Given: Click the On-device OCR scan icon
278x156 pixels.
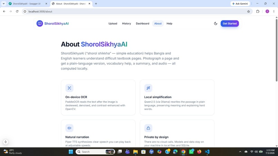Looking at the screenshot, I should [69, 88].
